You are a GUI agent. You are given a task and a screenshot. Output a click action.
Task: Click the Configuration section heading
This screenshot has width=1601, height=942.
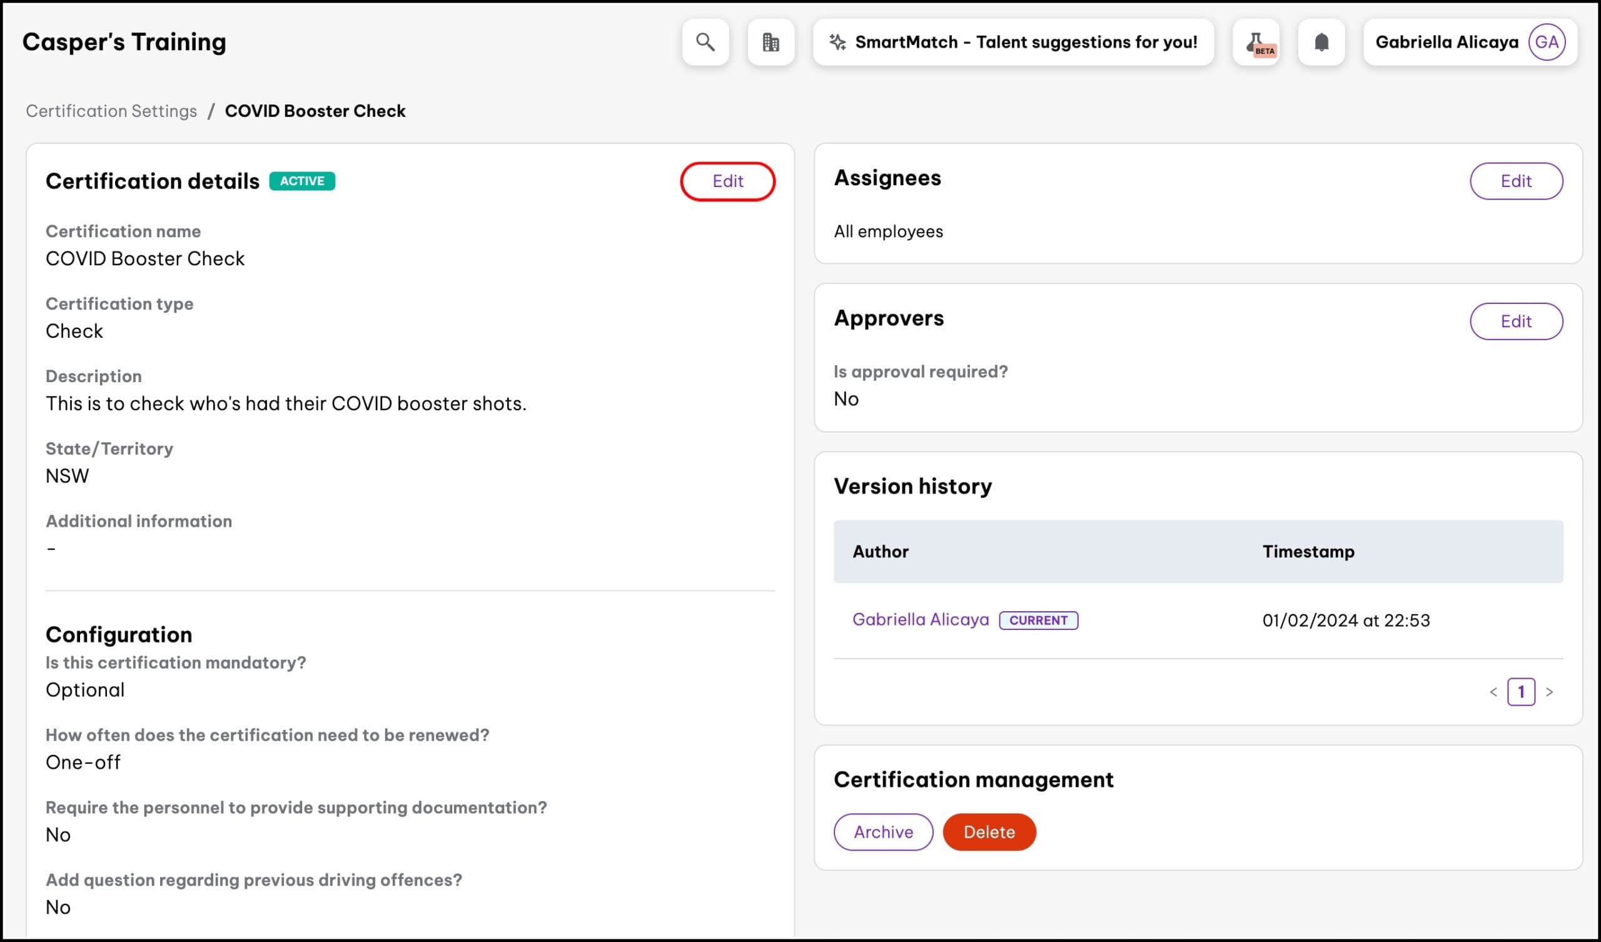tap(119, 634)
